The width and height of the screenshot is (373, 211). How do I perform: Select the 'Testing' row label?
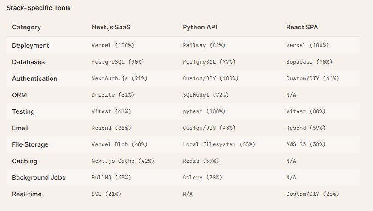click(23, 111)
